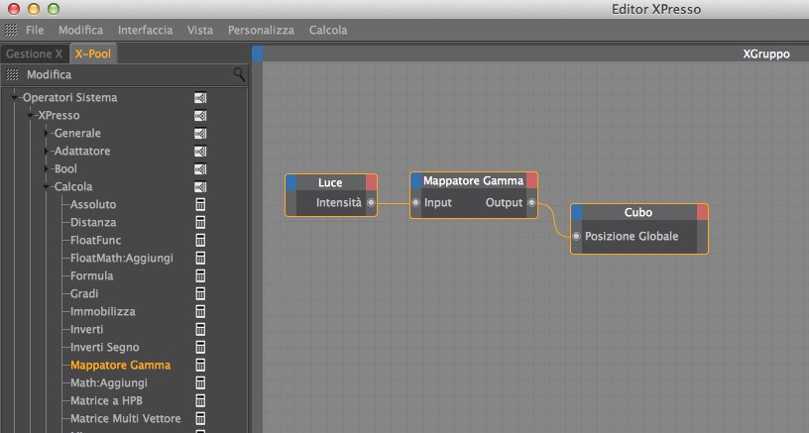Click the Intensità output port on Luce
The height and width of the screenshot is (433, 809).
coord(371,202)
